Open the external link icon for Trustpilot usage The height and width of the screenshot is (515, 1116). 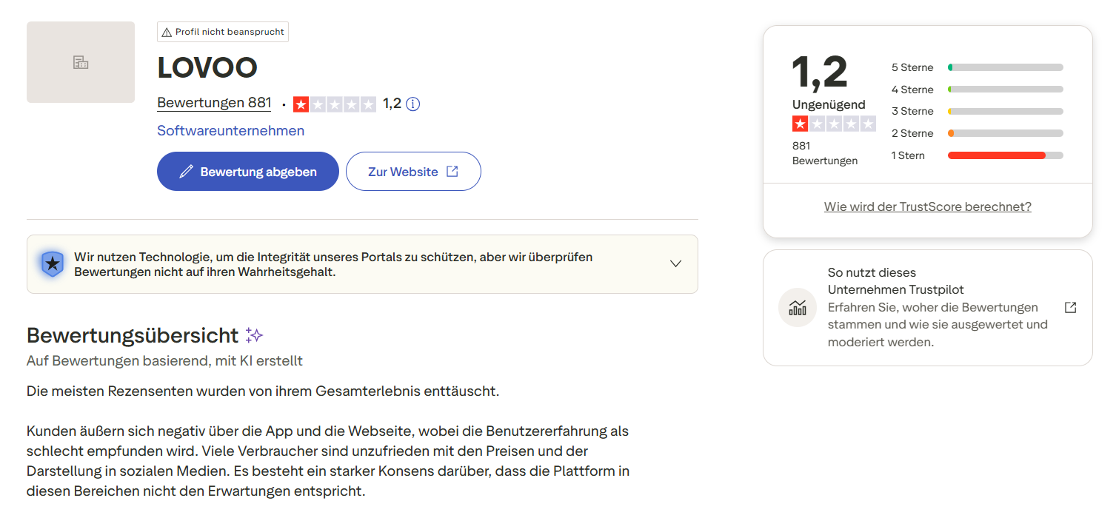(x=1070, y=308)
